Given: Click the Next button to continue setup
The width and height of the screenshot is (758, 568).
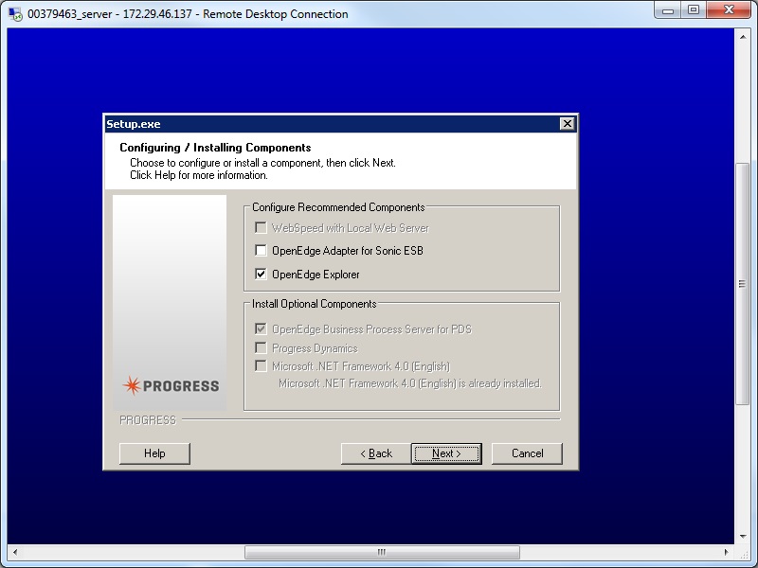Looking at the screenshot, I should [x=446, y=453].
